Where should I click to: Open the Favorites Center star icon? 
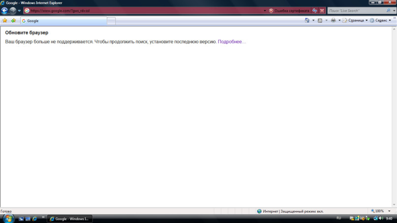5,21
